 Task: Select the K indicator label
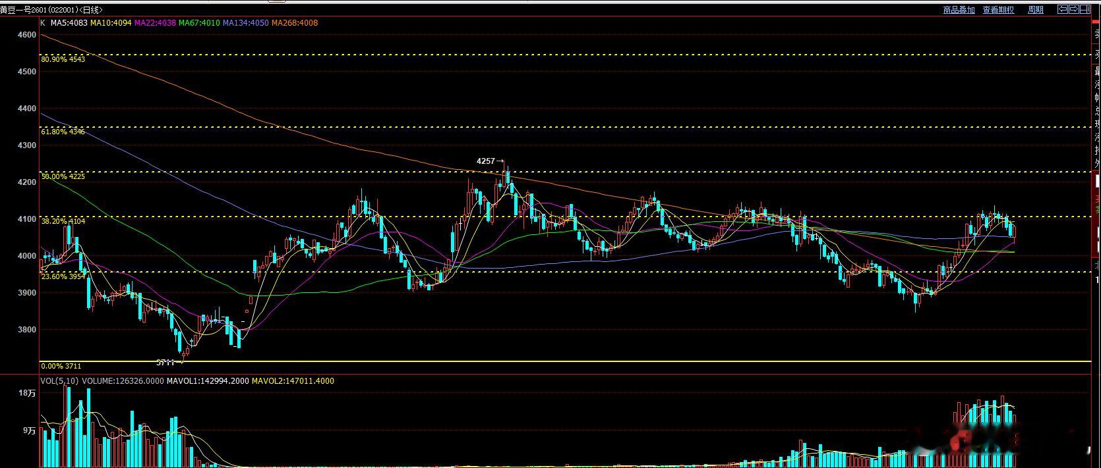pos(43,23)
